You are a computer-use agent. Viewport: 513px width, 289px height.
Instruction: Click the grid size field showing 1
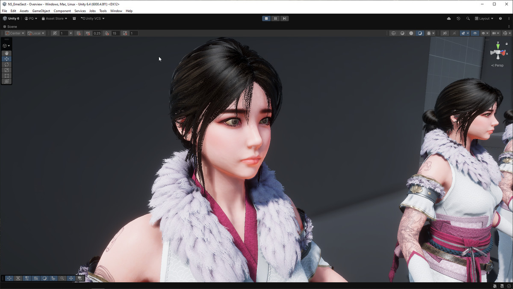(64, 33)
